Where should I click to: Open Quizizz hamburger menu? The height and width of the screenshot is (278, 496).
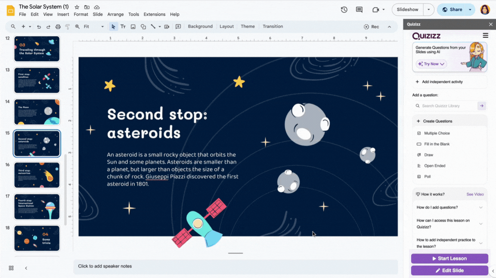pyautogui.click(x=485, y=36)
